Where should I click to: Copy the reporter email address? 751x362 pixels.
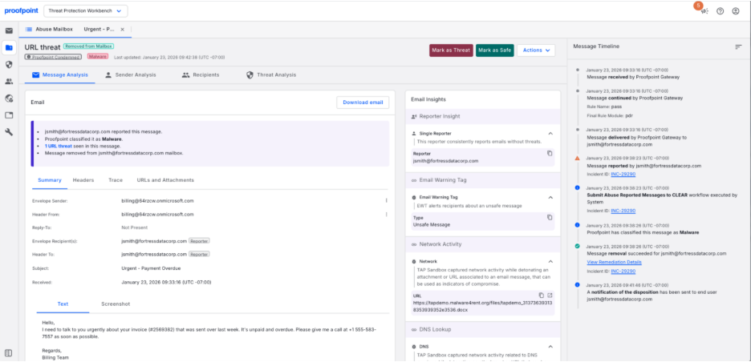click(x=550, y=153)
